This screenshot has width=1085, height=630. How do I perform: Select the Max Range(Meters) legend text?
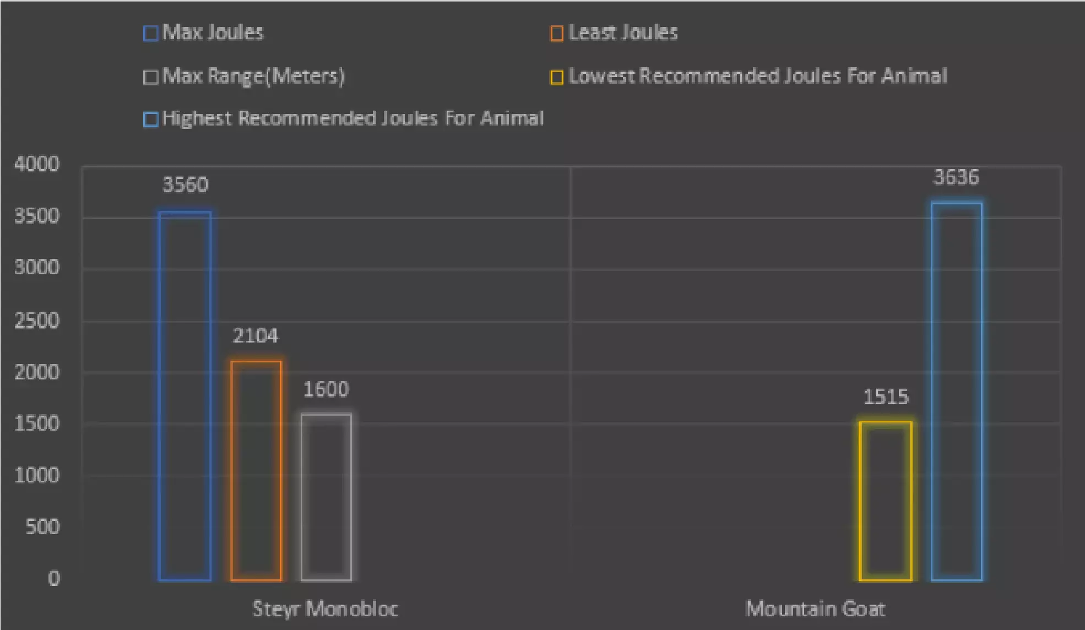point(254,76)
